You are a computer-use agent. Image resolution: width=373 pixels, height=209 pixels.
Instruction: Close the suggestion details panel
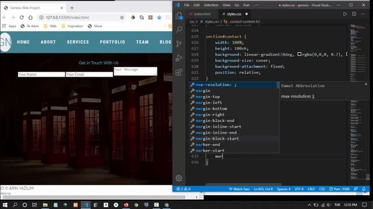(x=366, y=84)
